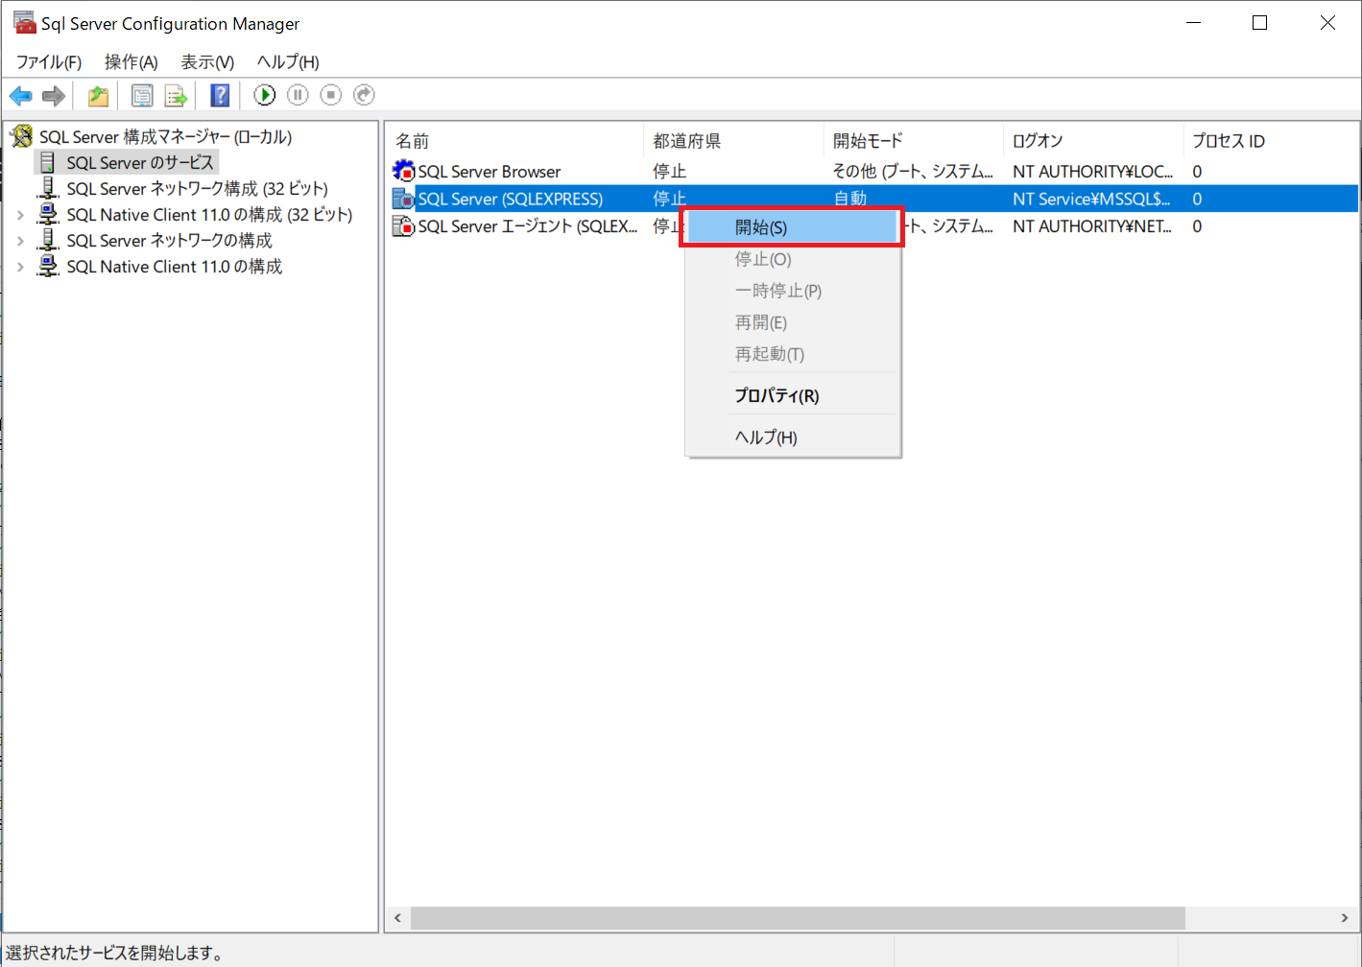1362x967 pixels.
Task: Click 停止 status in SQL Server Browser row
Action: click(670, 172)
